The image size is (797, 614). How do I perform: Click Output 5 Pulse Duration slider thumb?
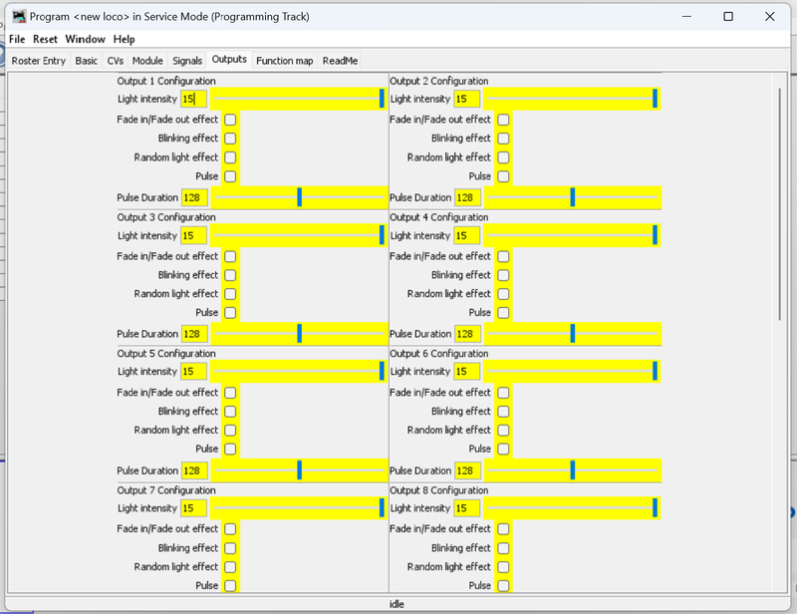pyautogui.click(x=300, y=470)
